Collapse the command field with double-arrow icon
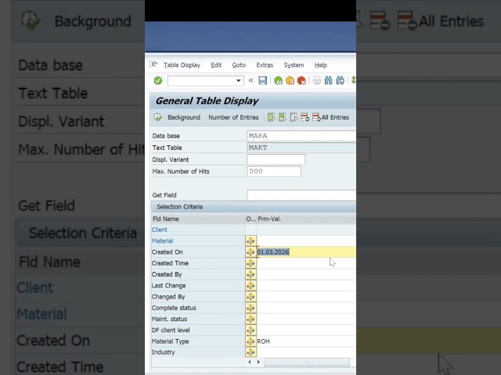 [x=251, y=80]
